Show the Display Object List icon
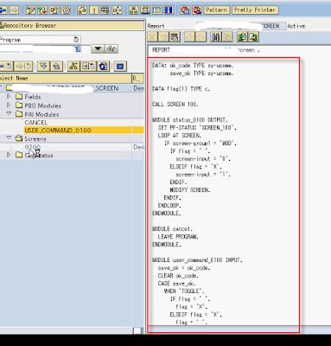Image resolution: width=331 pixels, height=346 pixels. [x=133, y=10]
